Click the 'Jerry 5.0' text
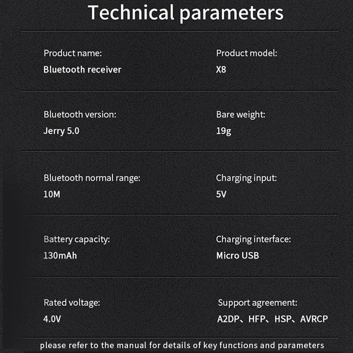Image resolution: width=353 pixels, height=353 pixels. [61, 131]
